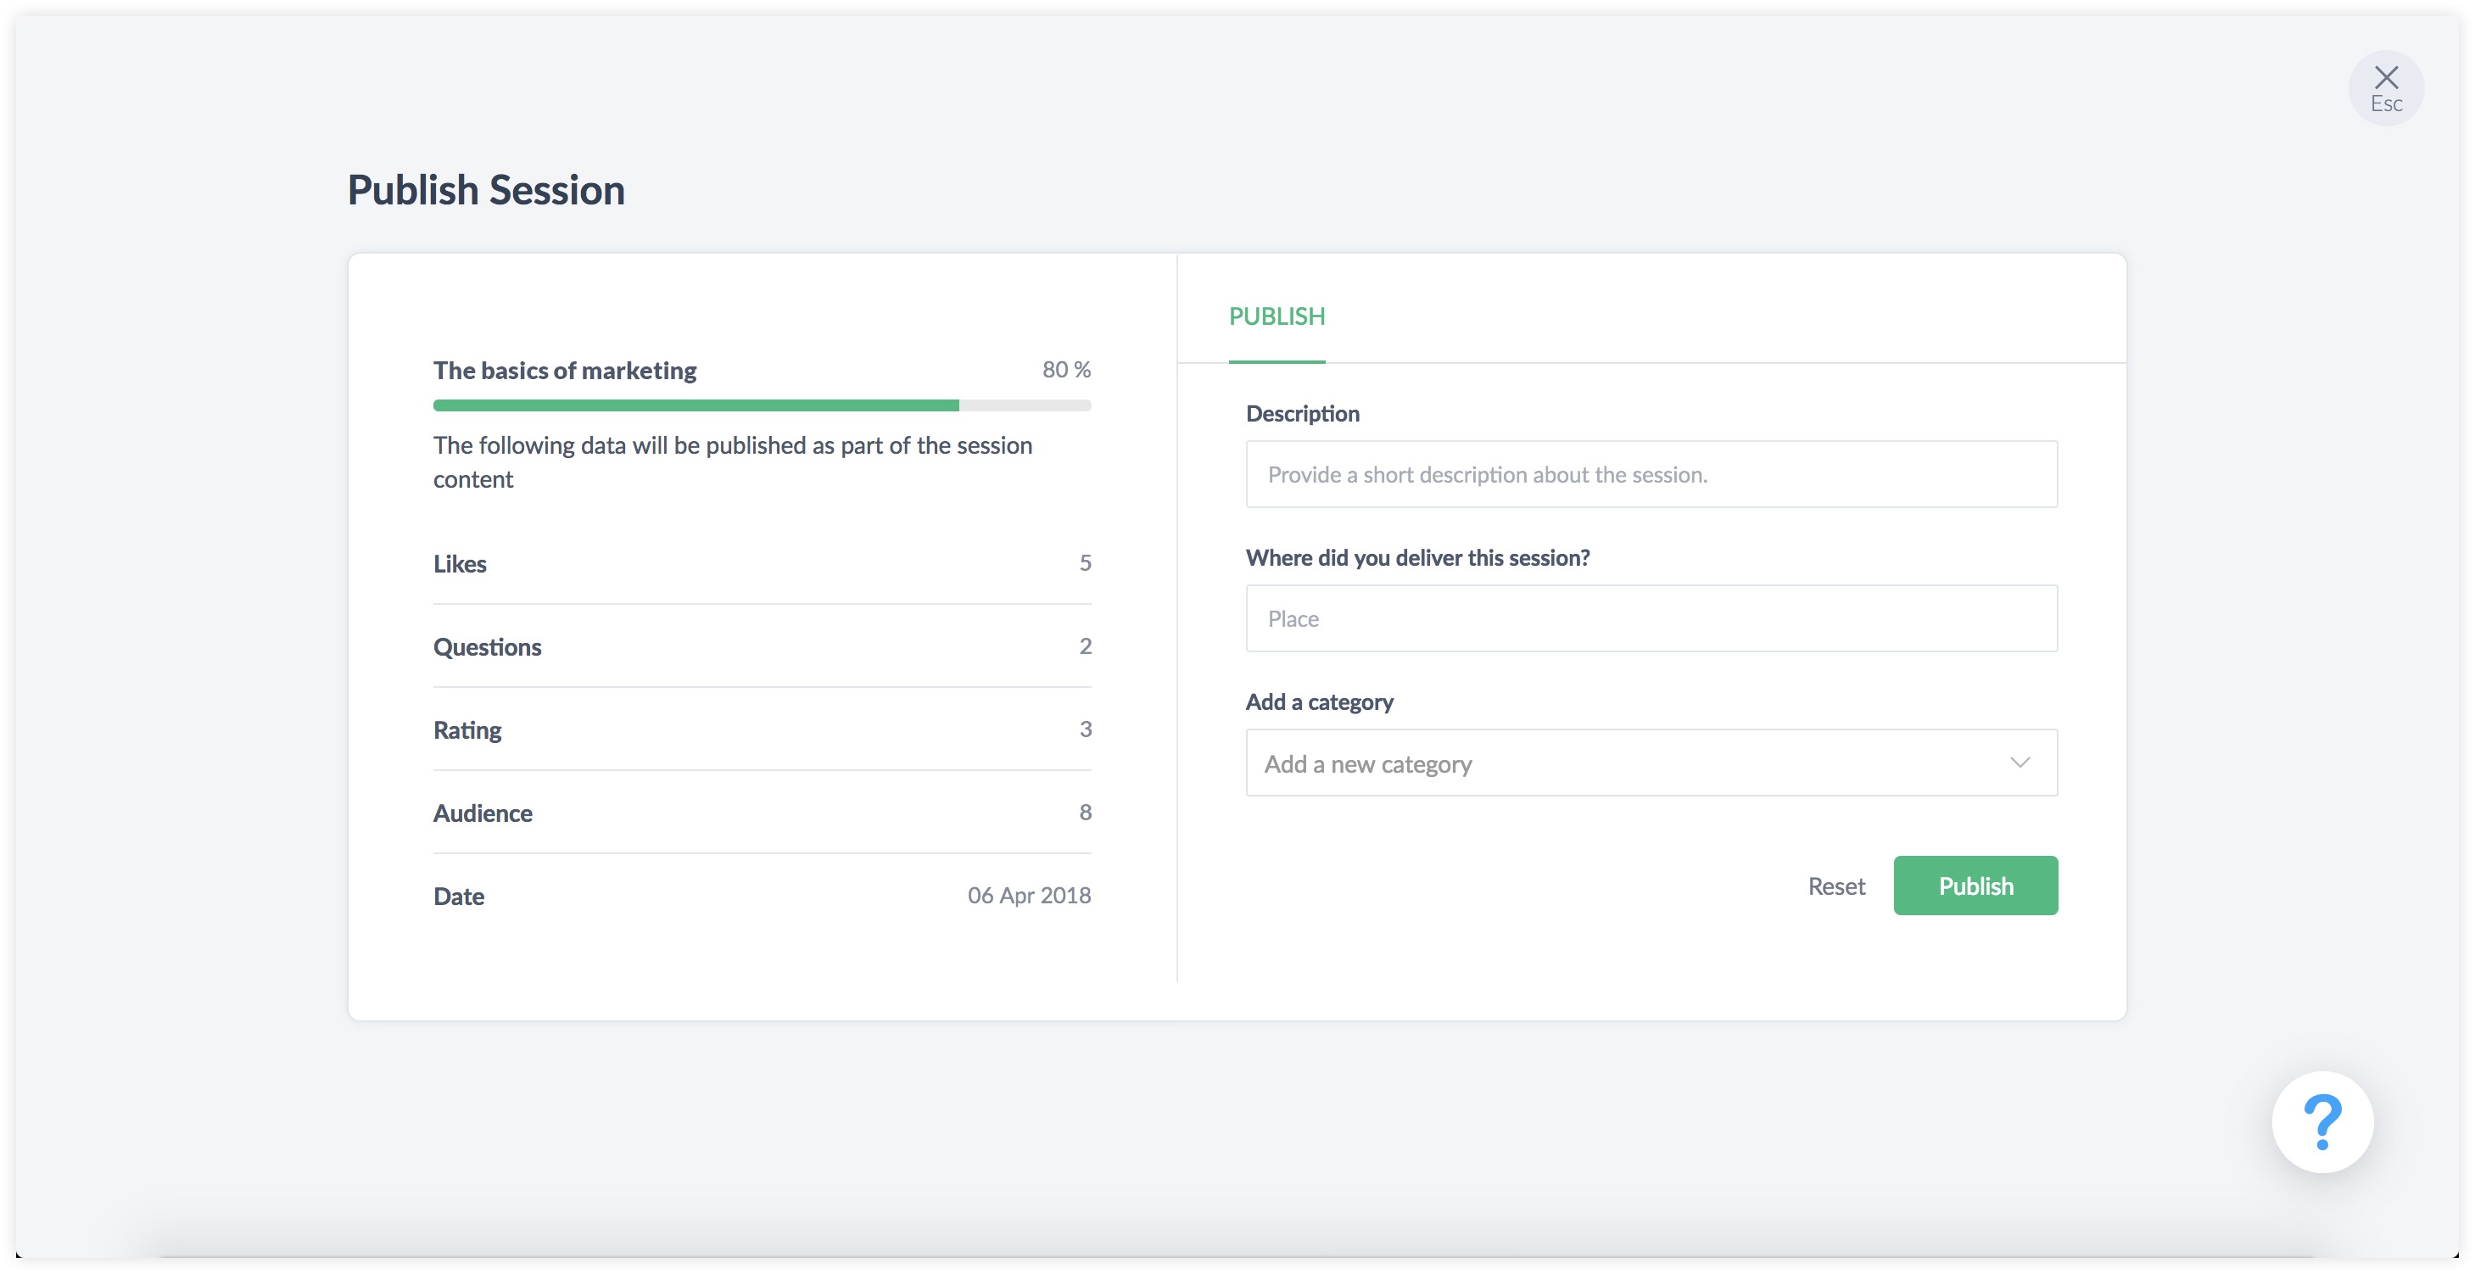Select the Audience data row
The image size is (2475, 1274).
(761, 813)
